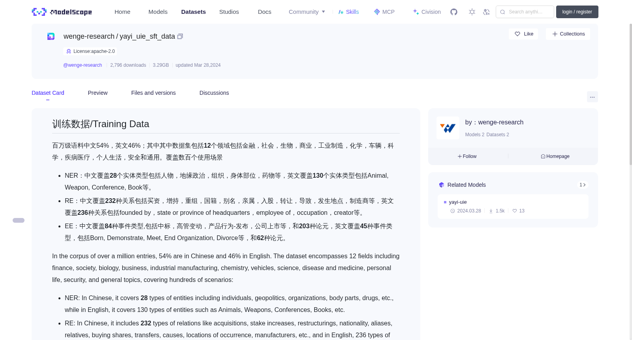Image resolution: width=632 pixels, height=340 pixels.
Task: Switch to Files and versions tab
Action: [x=153, y=93]
